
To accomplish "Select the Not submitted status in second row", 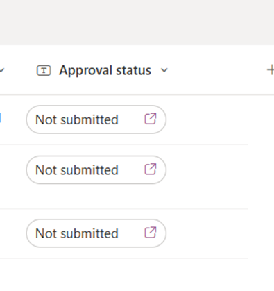I will [x=96, y=170].
